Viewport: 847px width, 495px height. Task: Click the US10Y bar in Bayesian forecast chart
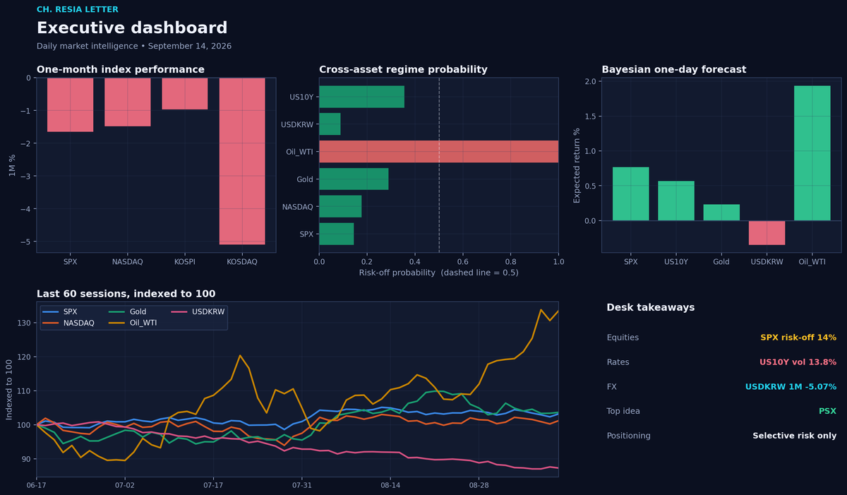676,201
